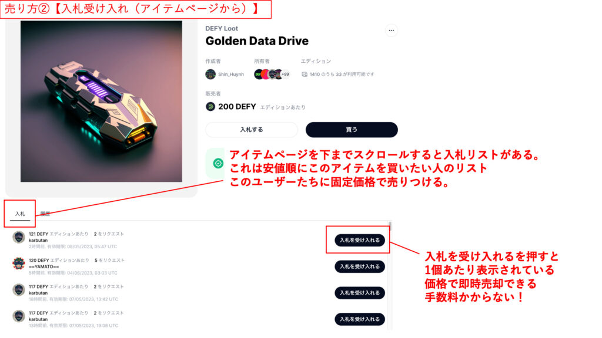Click the 入札する bid button
The height and width of the screenshot is (338, 602).
coord(252,130)
